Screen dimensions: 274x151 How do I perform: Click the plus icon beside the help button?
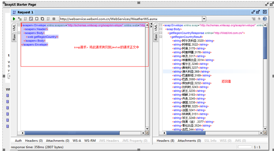[x=259, y=19]
